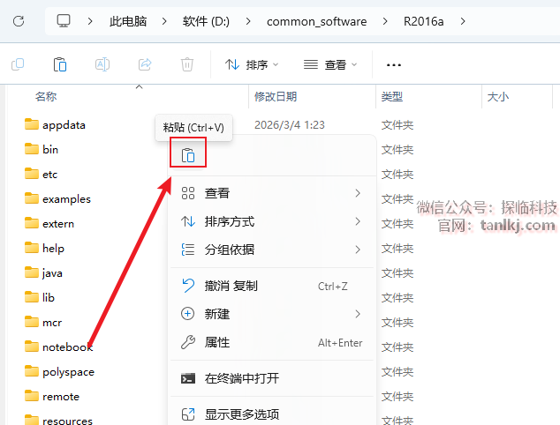Click the 文件夹 type cell of appdata row
The height and width of the screenshot is (425, 560).
point(397,125)
